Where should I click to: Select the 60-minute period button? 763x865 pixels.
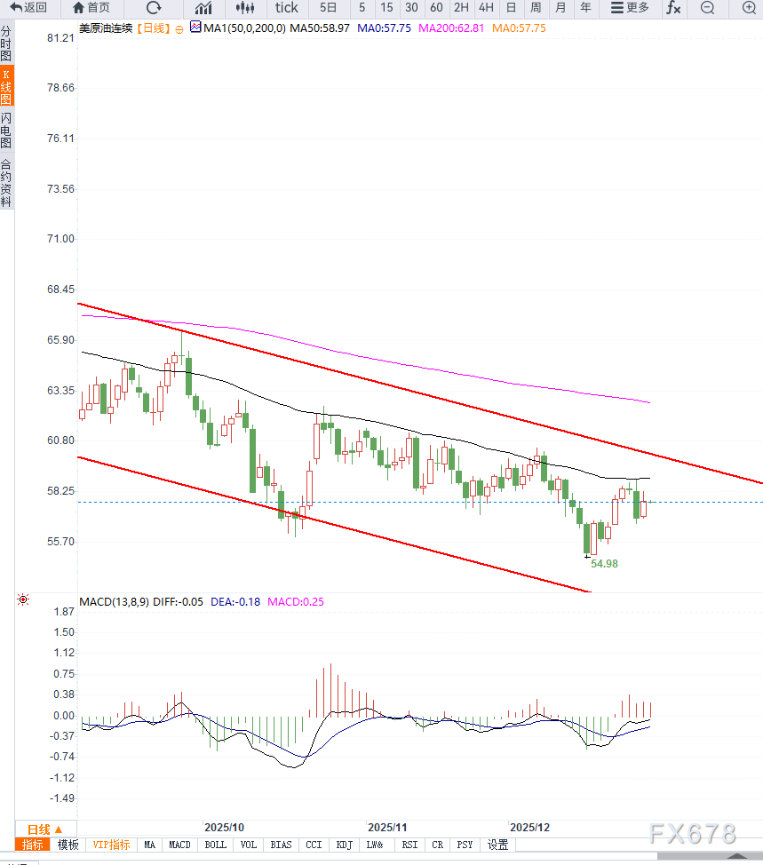point(436,8)
